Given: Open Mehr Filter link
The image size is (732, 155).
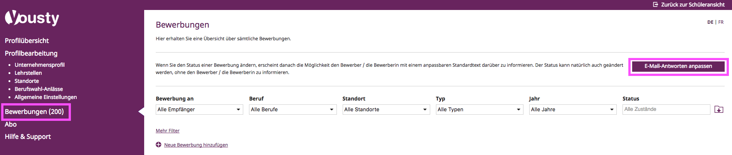Looking at the screenshot, I should [x=168, y=131].
